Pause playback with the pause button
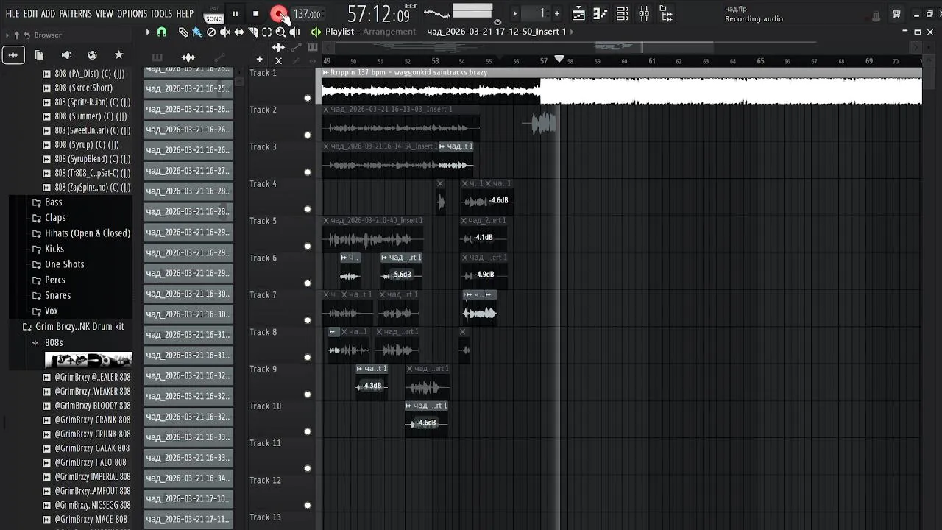The image size is (942, 530). tap(235, 13)
